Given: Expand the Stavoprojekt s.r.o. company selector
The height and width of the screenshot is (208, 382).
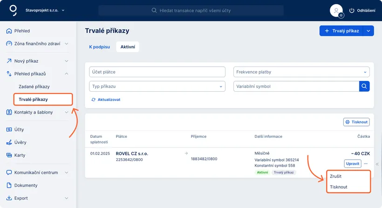Looking at the screenshot, I should point(63,10).
